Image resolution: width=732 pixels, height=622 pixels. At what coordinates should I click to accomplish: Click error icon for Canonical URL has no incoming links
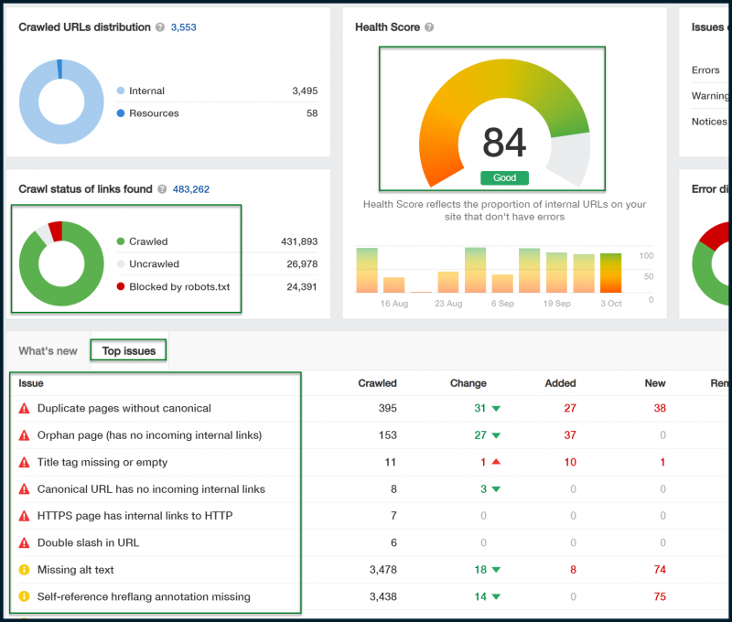[25, 489]
